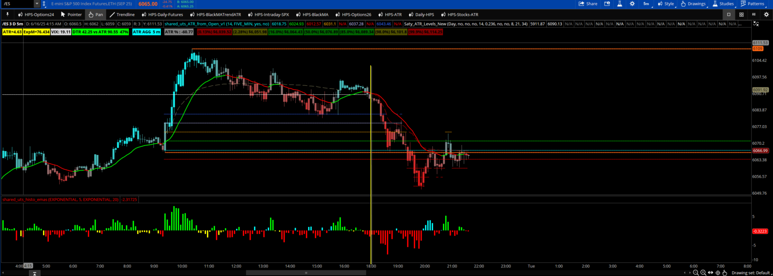Click the 6066.99 current price bubble
The width and height of the screenshot is (773, 276).
click(x=760, y=150)
